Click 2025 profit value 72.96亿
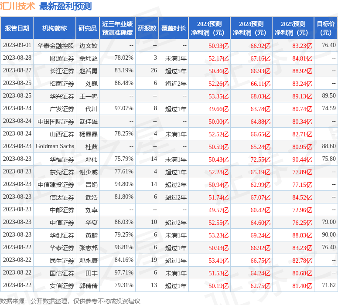Viewport: 338px width, 305px height. pyautogui.click(x=302, y=210)
